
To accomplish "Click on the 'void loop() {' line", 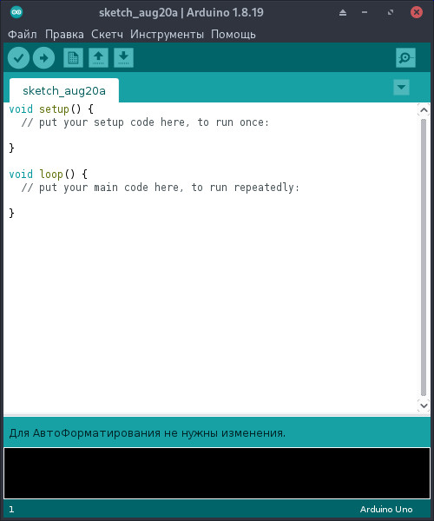I will point(49,175).
